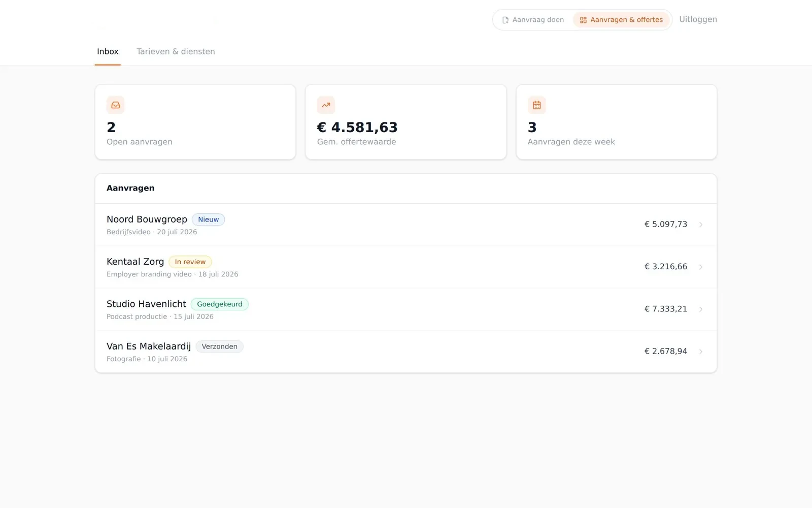Click the amount € 7.333,21

click(x=666, y=309)
